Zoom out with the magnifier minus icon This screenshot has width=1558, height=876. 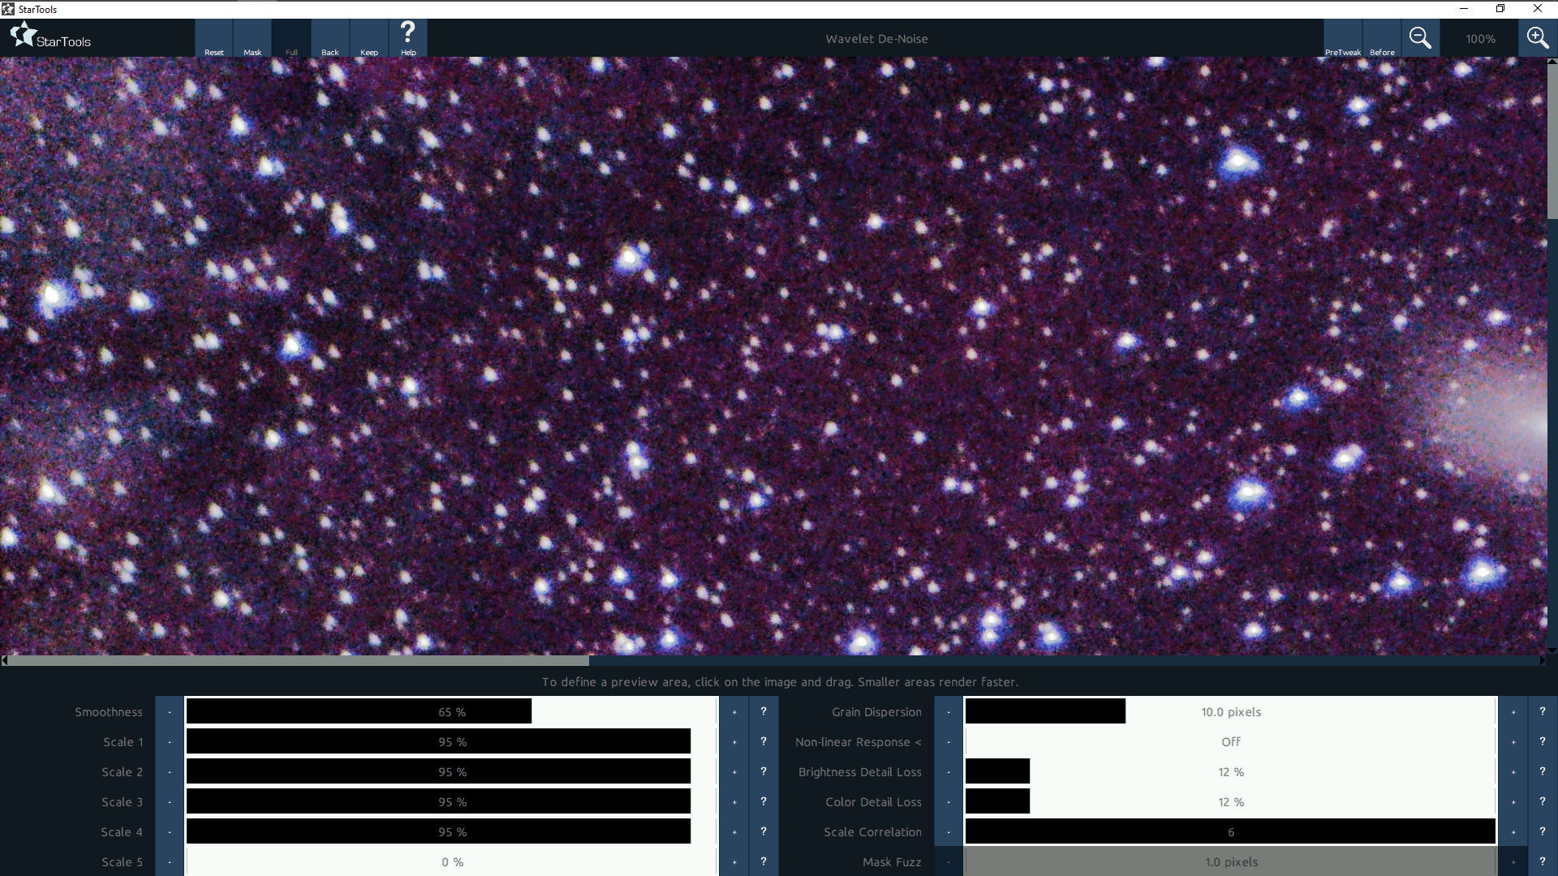(x=1420, y=38)
